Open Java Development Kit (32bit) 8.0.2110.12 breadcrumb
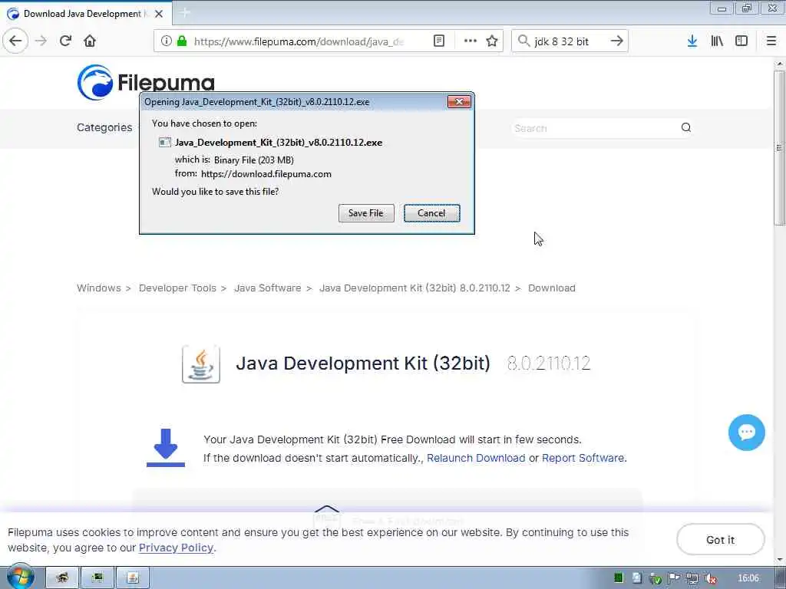Viewport: 786px width, 589px height. click(x=414, y=288)
